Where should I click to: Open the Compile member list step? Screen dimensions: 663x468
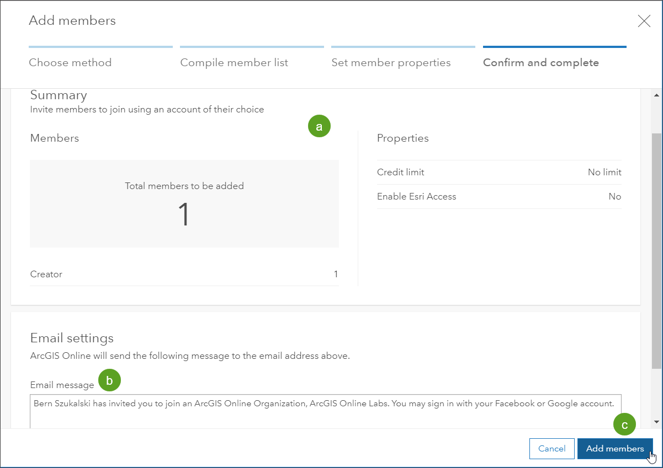point(234,62)
